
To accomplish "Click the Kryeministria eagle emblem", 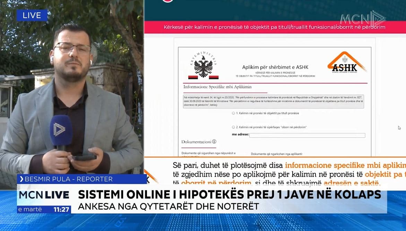I will [203, 65].
